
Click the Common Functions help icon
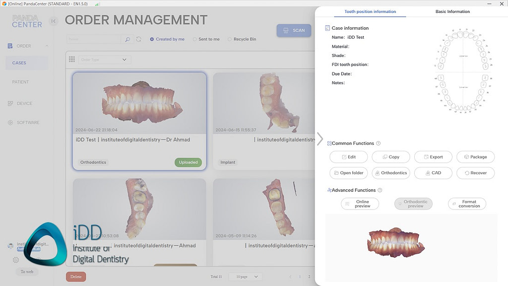pos(378,143)
